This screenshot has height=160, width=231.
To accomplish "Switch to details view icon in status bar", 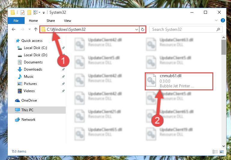I will (x=215, y=152).
